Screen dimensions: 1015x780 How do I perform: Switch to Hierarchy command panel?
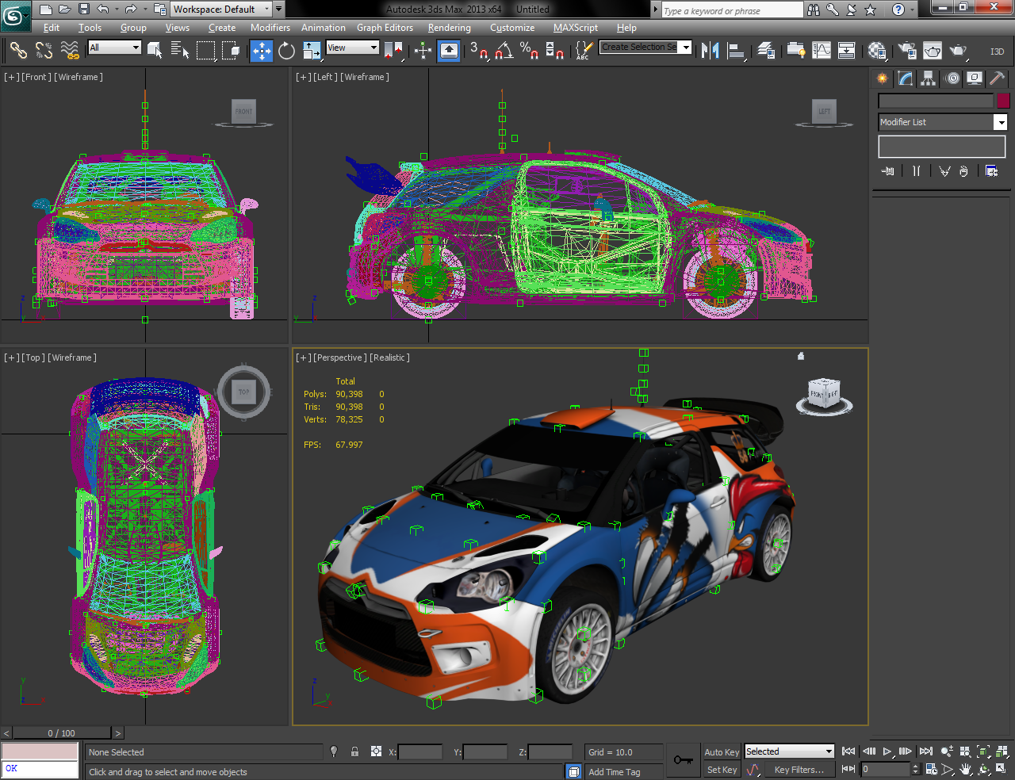pos(929,78)
